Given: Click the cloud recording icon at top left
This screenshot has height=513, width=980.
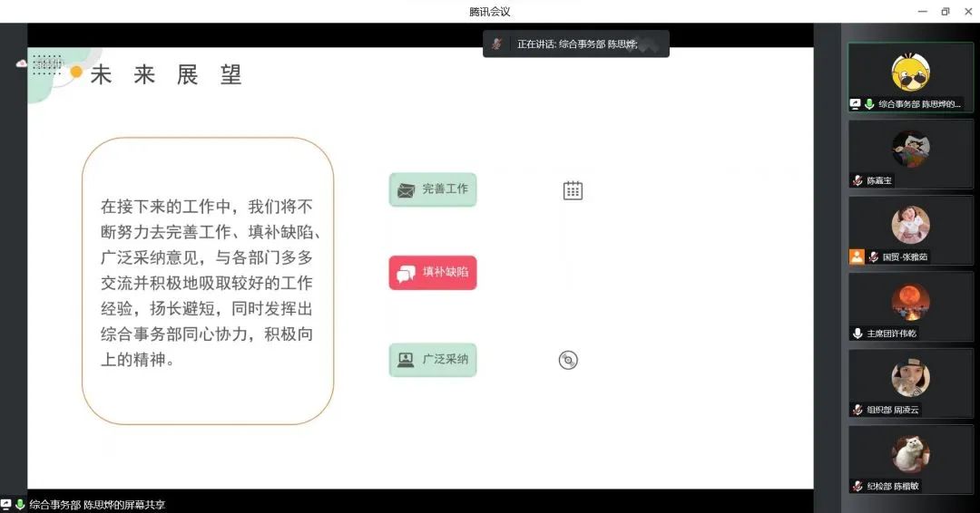Looking at the screenshot, I should [22, 63].
